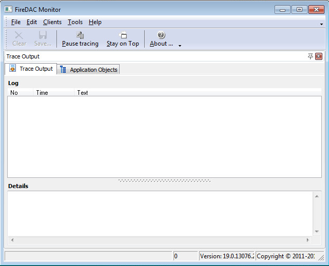329x266 pixels.
Task: Open the About dialog icon
Action: point(161,35)
